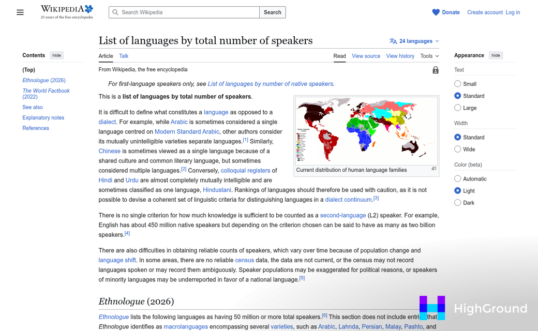Open the Hindi link
538x331 pixels.
(x=106, y=180)
